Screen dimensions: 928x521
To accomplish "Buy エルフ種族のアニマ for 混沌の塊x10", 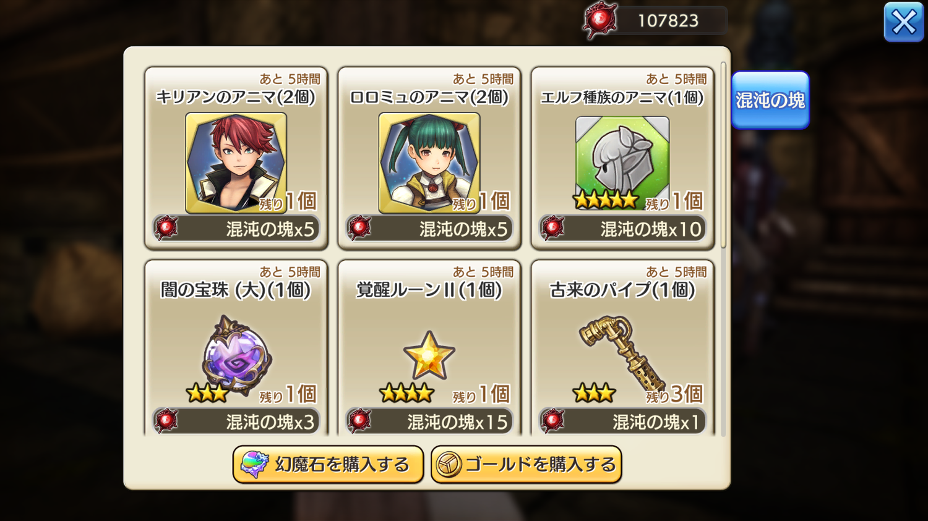I will click(x=622, y=229).
